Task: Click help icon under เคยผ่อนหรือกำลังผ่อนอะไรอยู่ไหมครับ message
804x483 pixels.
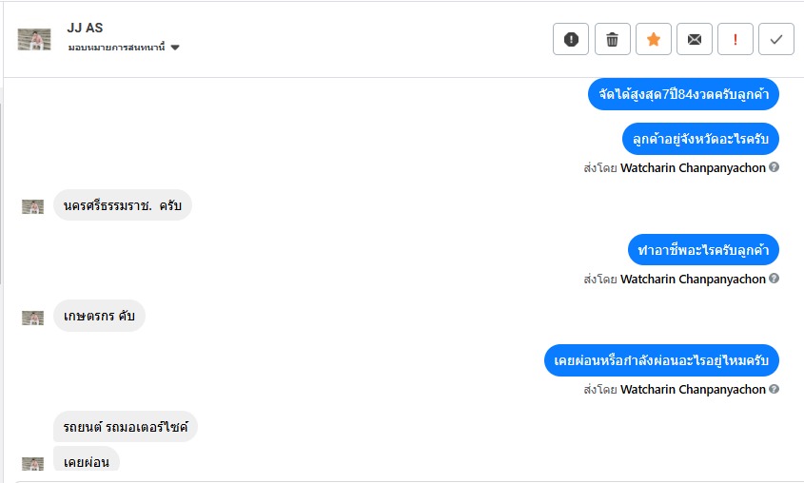Action: click(x=774, y=389)
